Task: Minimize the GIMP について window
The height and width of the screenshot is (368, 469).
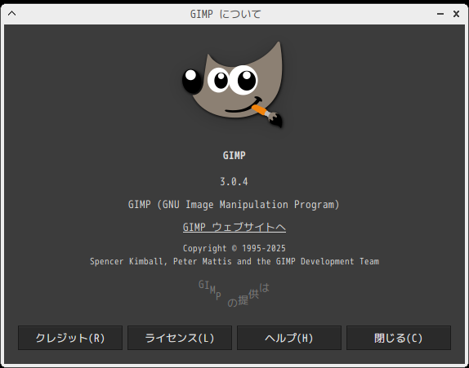Action: (x=440, y=14)
